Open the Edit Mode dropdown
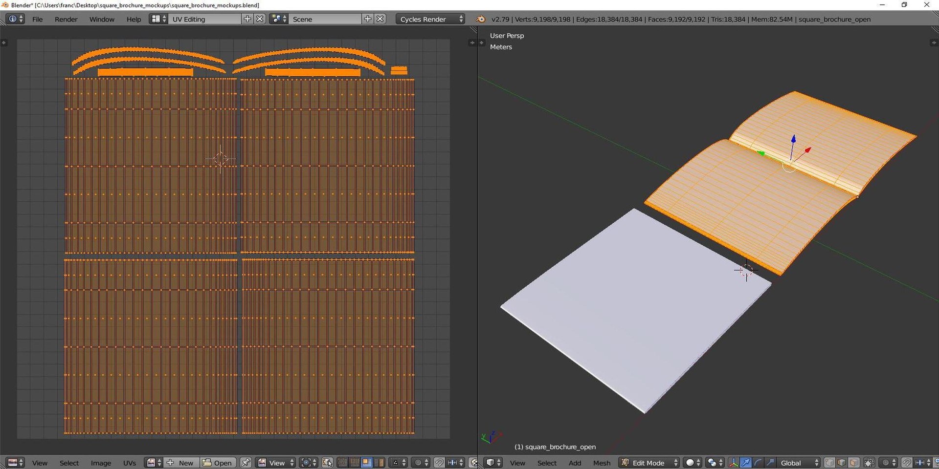The image size is (939, 469). point(649,463)
